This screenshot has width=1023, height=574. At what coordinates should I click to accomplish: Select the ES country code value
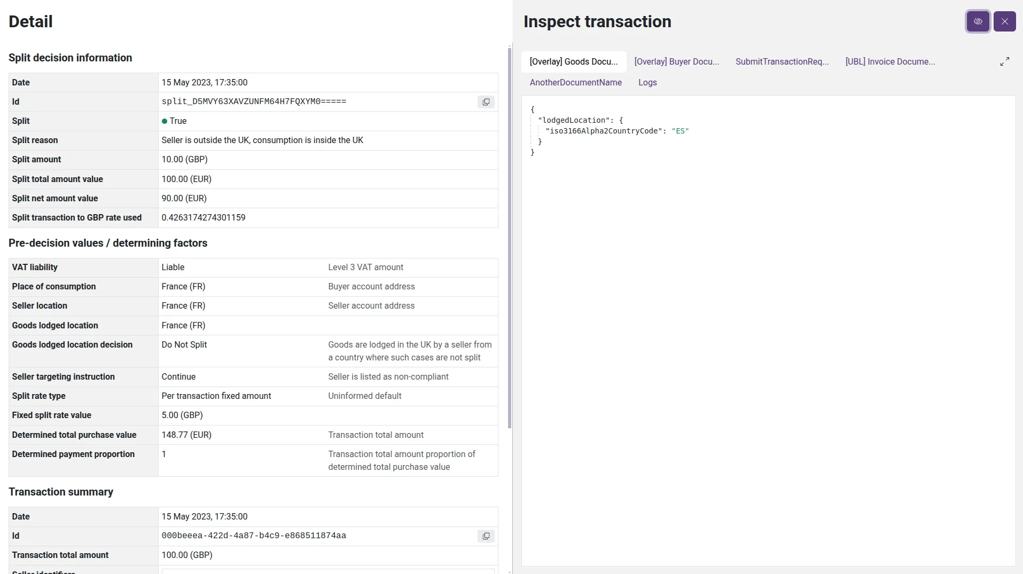(x=681, y=131)
